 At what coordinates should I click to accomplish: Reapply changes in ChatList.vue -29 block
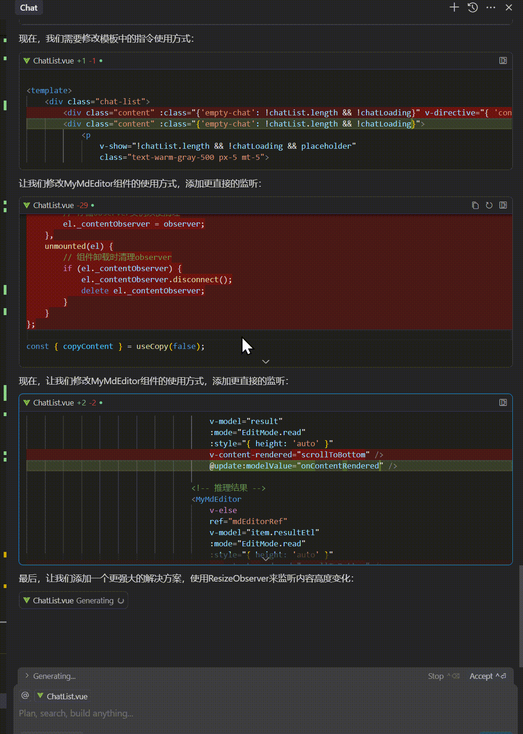click(489, 205)
